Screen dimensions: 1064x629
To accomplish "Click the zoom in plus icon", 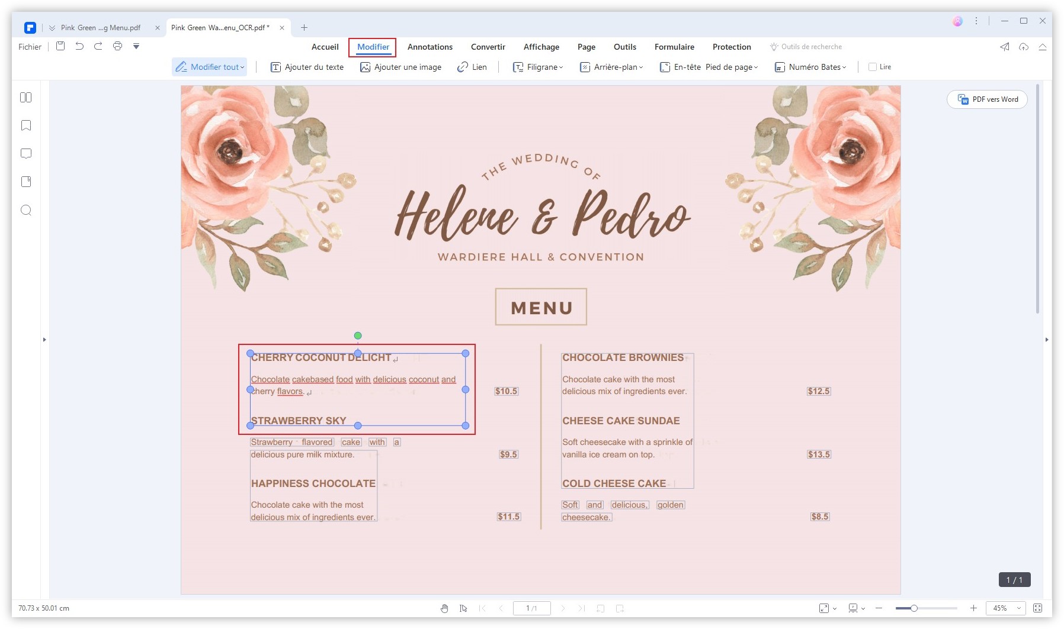I will tap(973, 608).
